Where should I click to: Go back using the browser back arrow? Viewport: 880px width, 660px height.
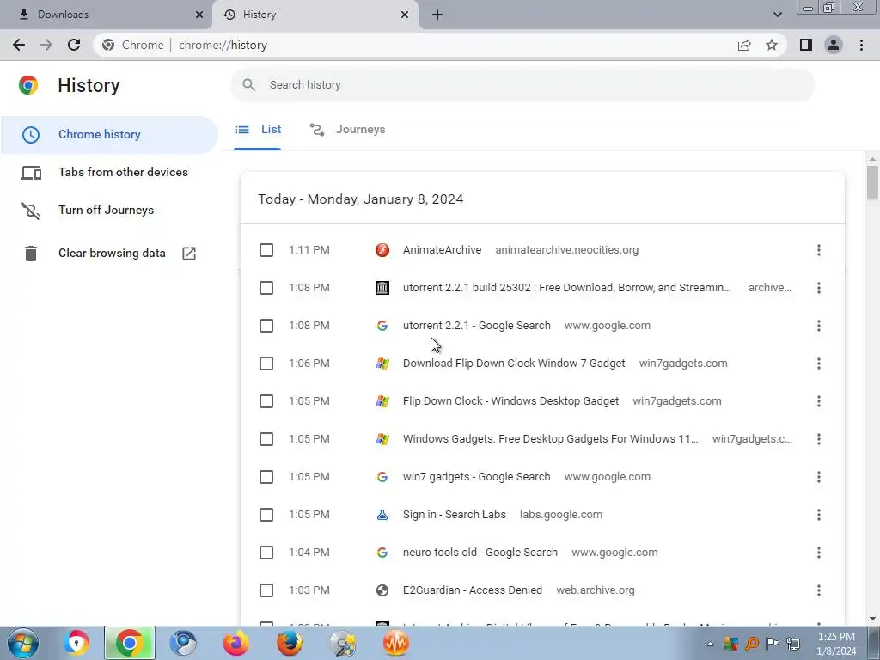click(x=19, y=45)
